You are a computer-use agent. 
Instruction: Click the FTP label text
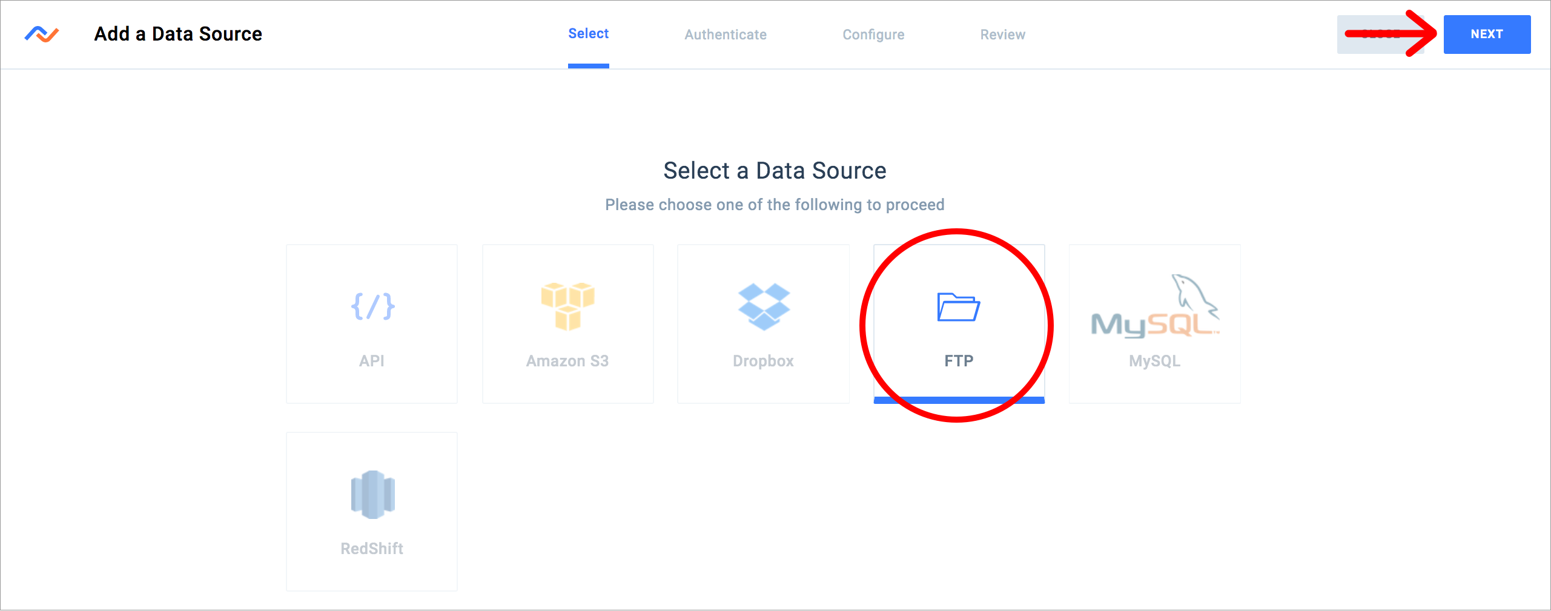tap(959, 361)
